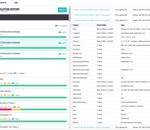Open Infinitas 389 16W LED 3000K 770mm link
The width and height of the screenshot is (150, 130).
tap(92, 20)
